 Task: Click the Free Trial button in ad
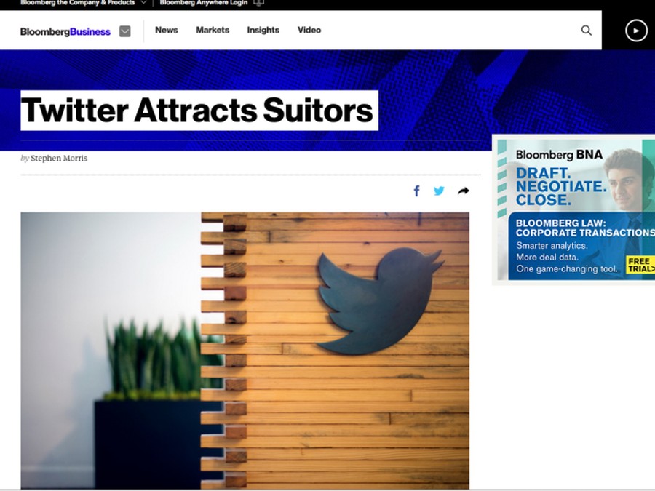pyautogui.click(x=640, y=265)
